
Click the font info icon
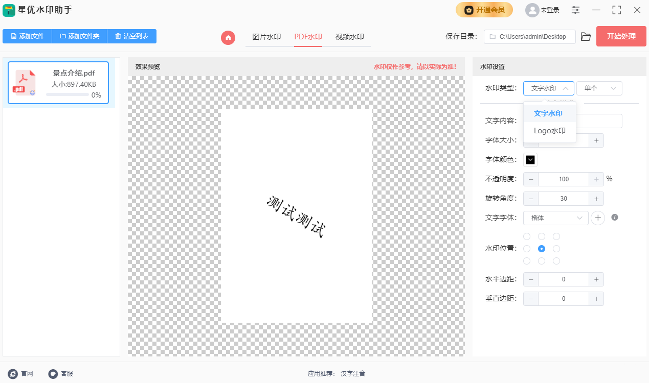615,218
